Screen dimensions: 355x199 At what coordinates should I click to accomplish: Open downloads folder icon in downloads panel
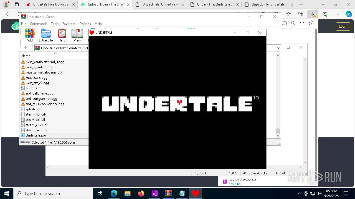coord(284,23)
